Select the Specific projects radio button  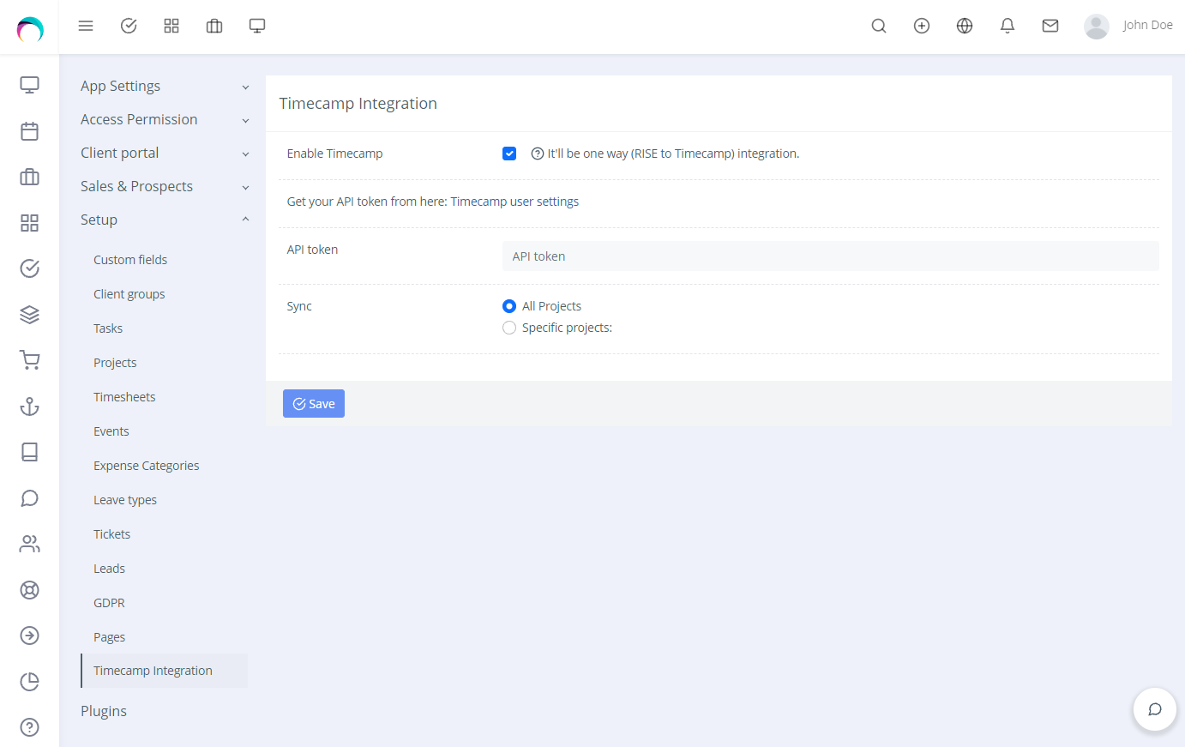[x=509, y=328]
